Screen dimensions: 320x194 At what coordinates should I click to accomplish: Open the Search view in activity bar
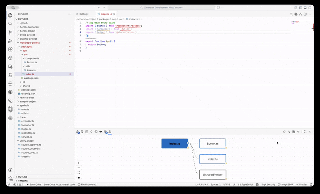[x=10, y=24]
